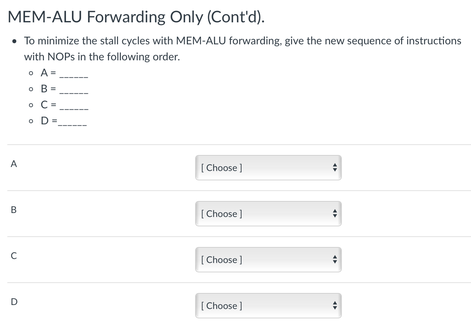This screenshot has height=336, width=471.
Task: Click the 'D = ______' blank line
Action: (x=64, y=121)
